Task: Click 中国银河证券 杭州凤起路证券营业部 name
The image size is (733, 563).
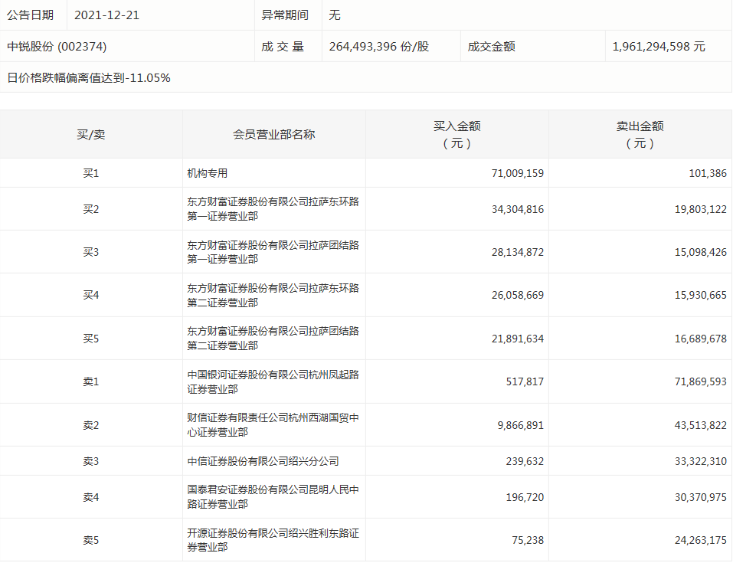Action: (x=273, y=381)
